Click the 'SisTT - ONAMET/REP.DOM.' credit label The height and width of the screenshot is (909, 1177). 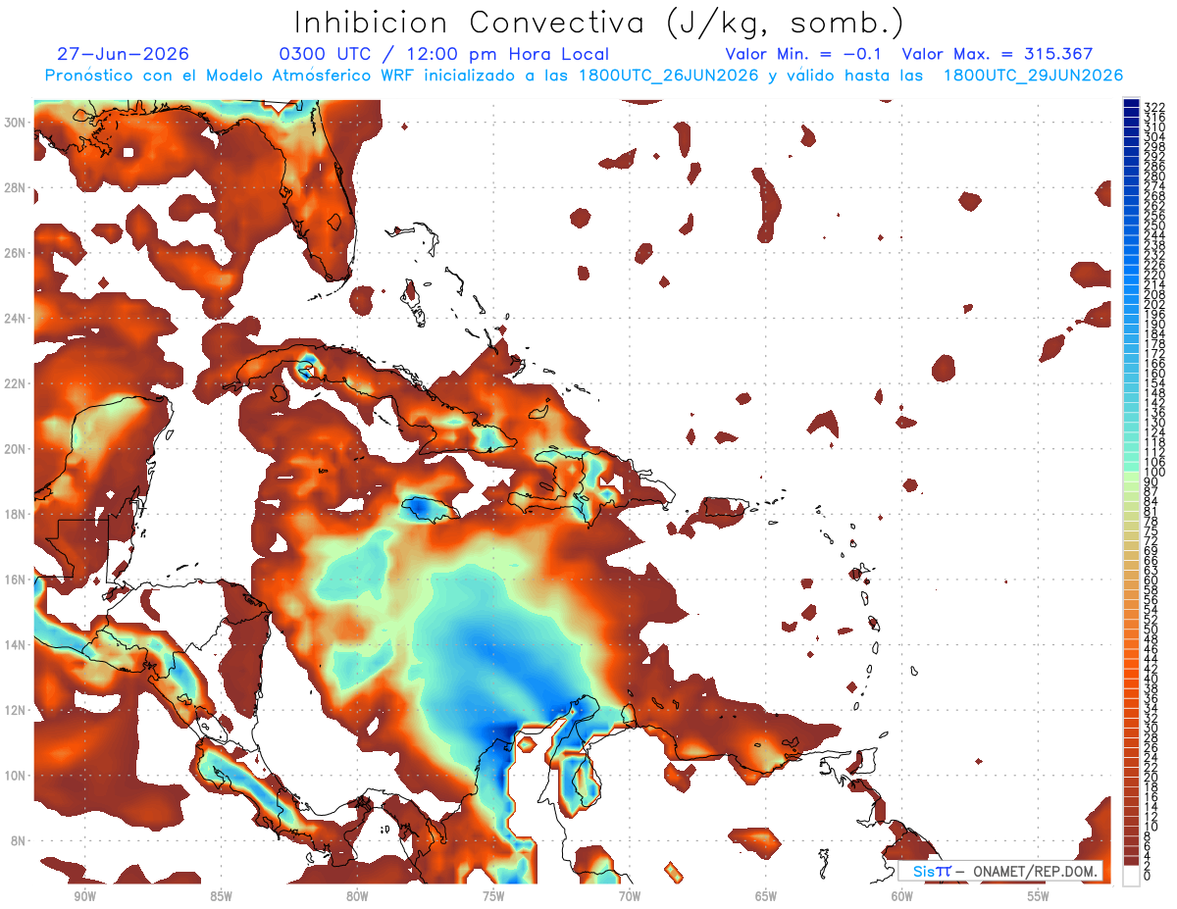click(x=1000, y=871)
